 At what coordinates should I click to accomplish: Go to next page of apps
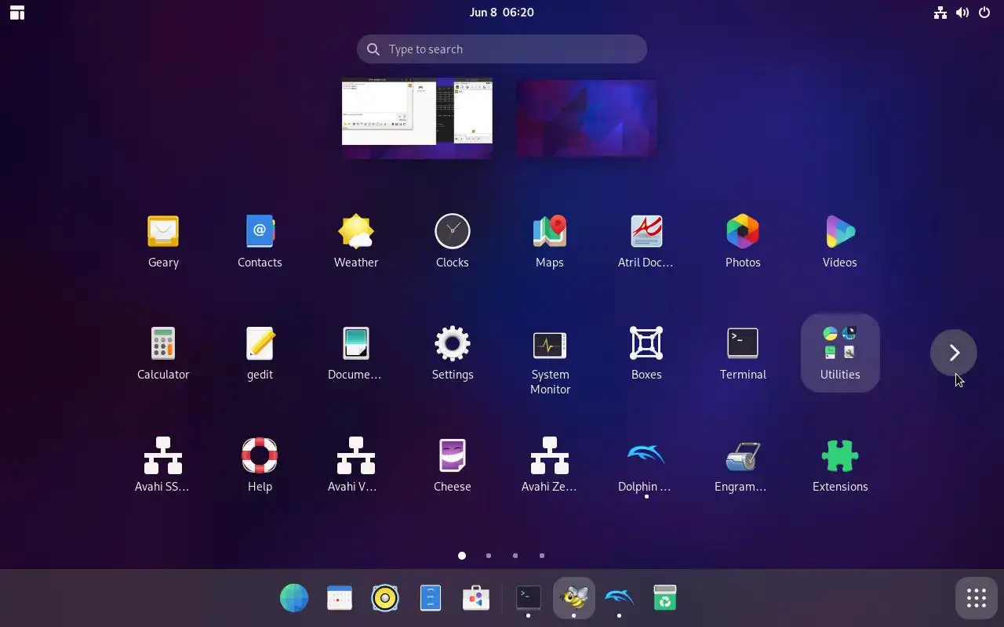coord(954,353)
